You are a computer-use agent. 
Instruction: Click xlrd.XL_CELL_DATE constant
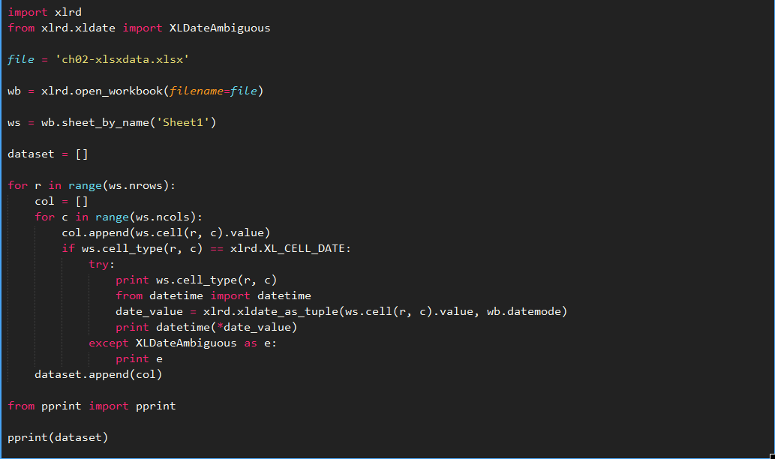(x=287, y=248)
